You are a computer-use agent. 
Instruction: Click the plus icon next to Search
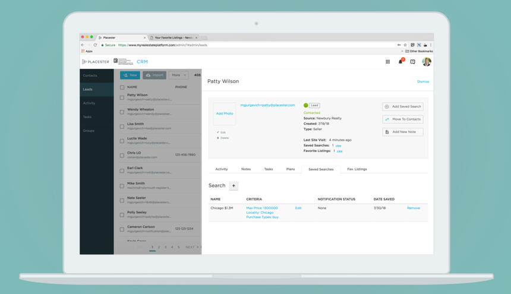point(234,185)
